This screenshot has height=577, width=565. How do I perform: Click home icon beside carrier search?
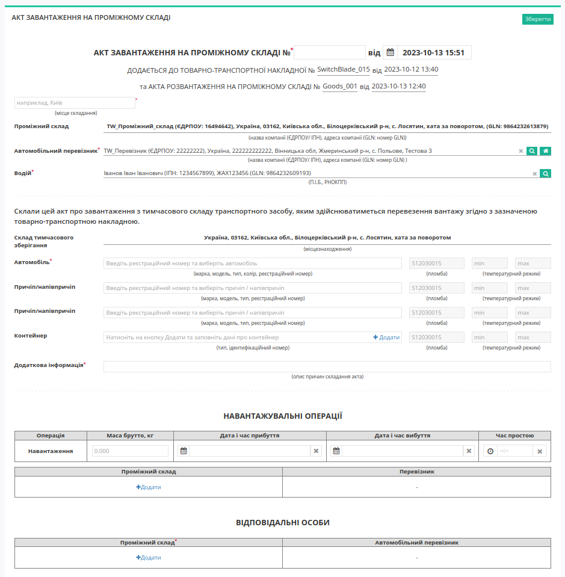click(x=546, y=151)
